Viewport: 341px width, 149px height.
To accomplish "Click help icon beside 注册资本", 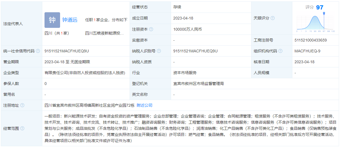I will click(151, 29).
